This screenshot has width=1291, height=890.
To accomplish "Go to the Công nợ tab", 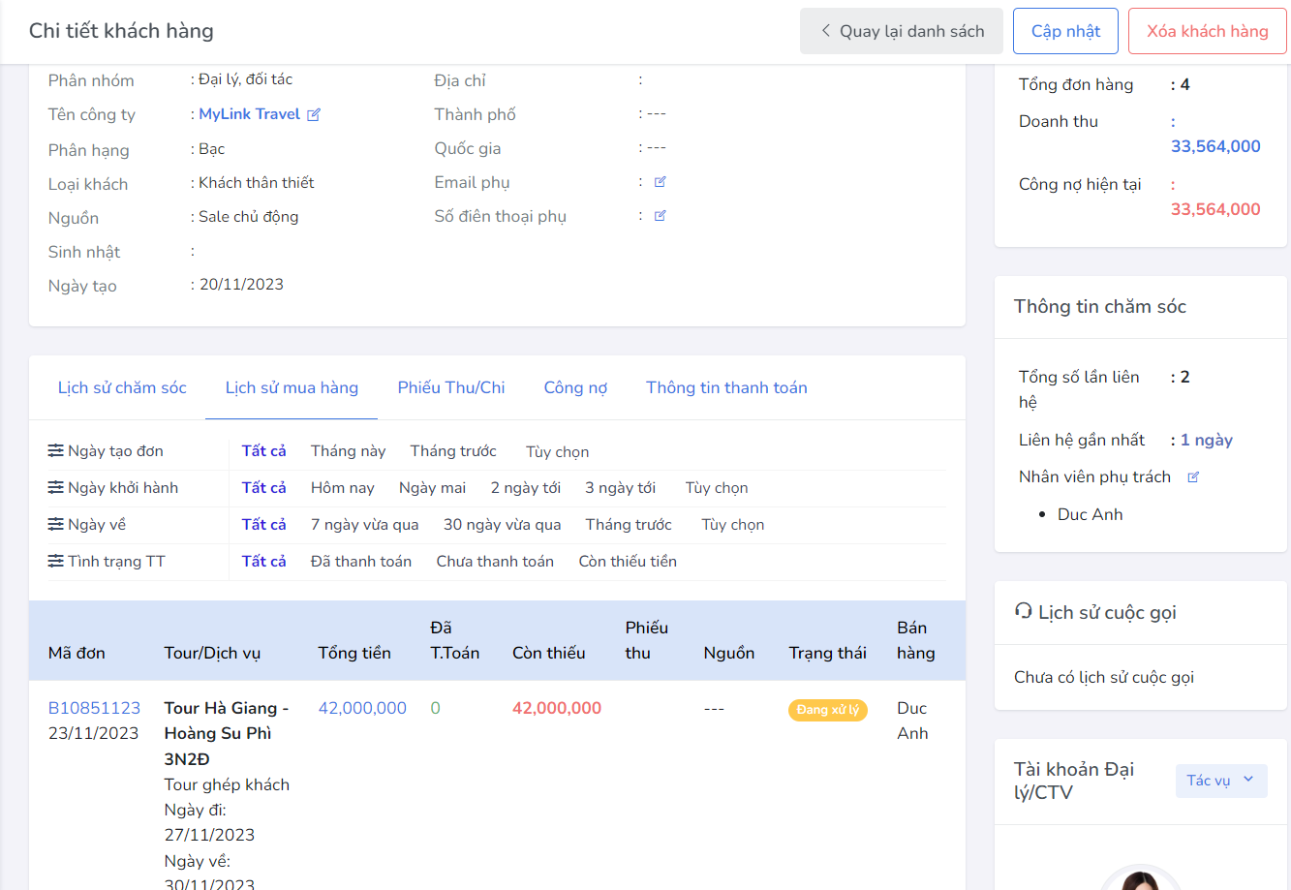I will point(575,387).
